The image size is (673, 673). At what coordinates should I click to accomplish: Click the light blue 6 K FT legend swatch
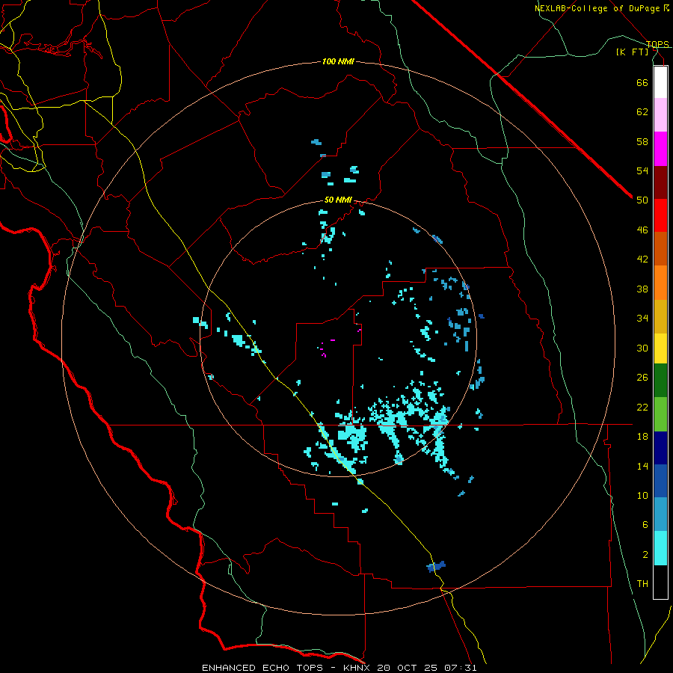click(x=660, y=514)
